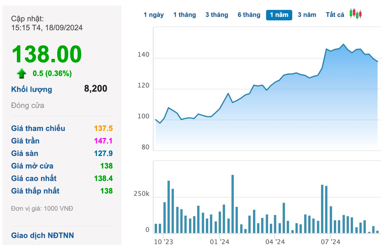Click the "Giá mở cửa" label
385x245 pixels.
tap(32, 166)
